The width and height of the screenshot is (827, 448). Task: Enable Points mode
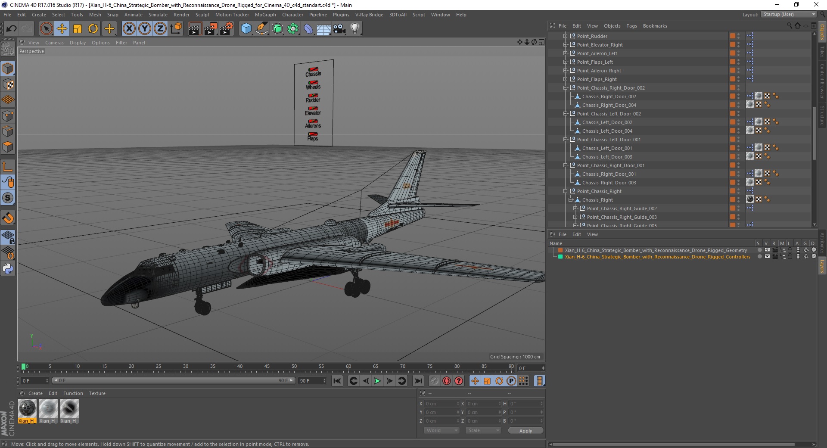pos(8,116)
